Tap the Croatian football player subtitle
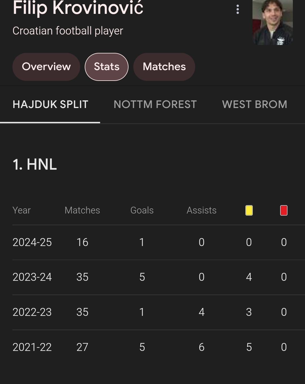 coord(68,31)
